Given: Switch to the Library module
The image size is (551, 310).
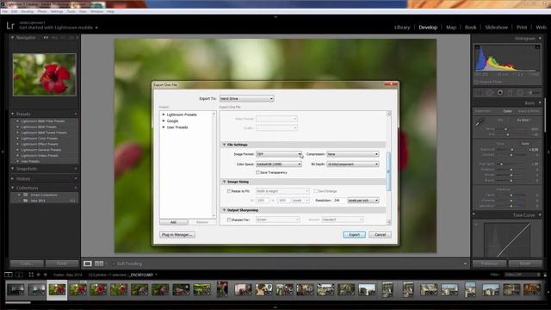Looking at the screenshot, I should pyautogui.click(x=402, y=27).
